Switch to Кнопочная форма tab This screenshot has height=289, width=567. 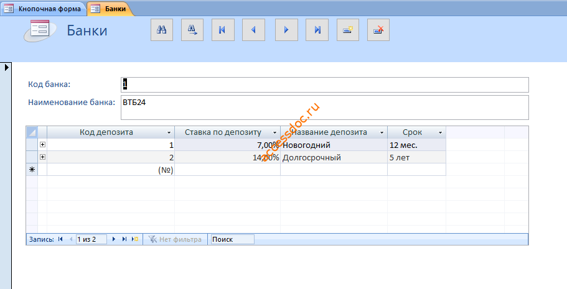point(44,9)
